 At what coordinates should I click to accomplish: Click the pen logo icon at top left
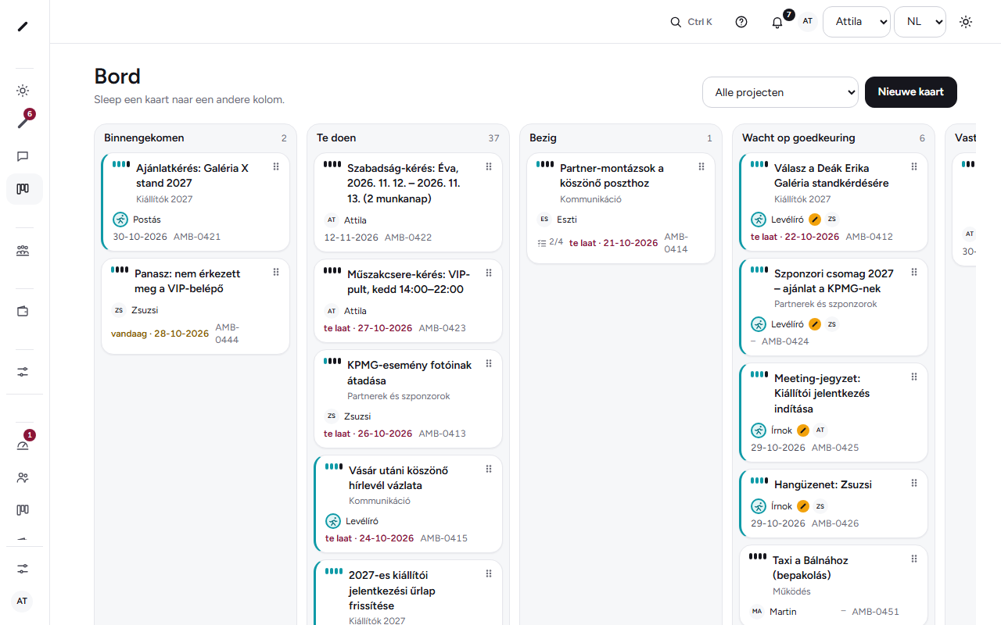point(23,27)
